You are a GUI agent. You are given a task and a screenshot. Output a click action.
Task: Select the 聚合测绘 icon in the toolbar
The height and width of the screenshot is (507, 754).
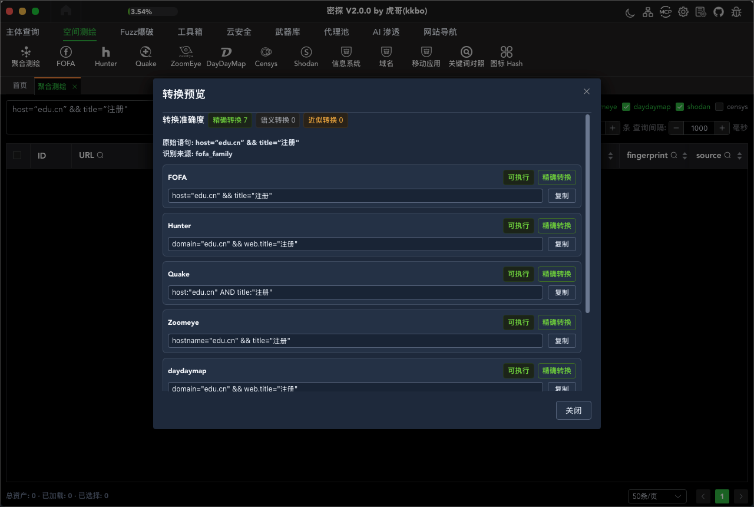click(26, 57)
